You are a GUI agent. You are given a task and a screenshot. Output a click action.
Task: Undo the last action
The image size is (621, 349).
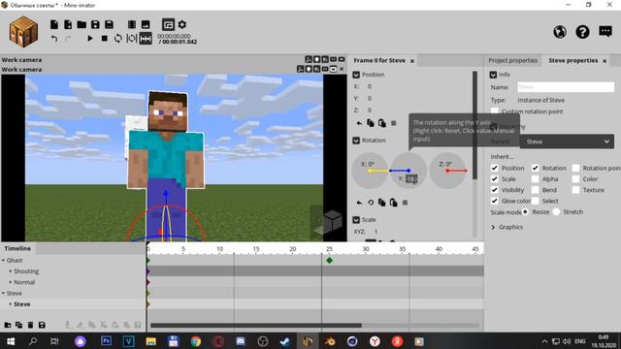click(54, 39)
